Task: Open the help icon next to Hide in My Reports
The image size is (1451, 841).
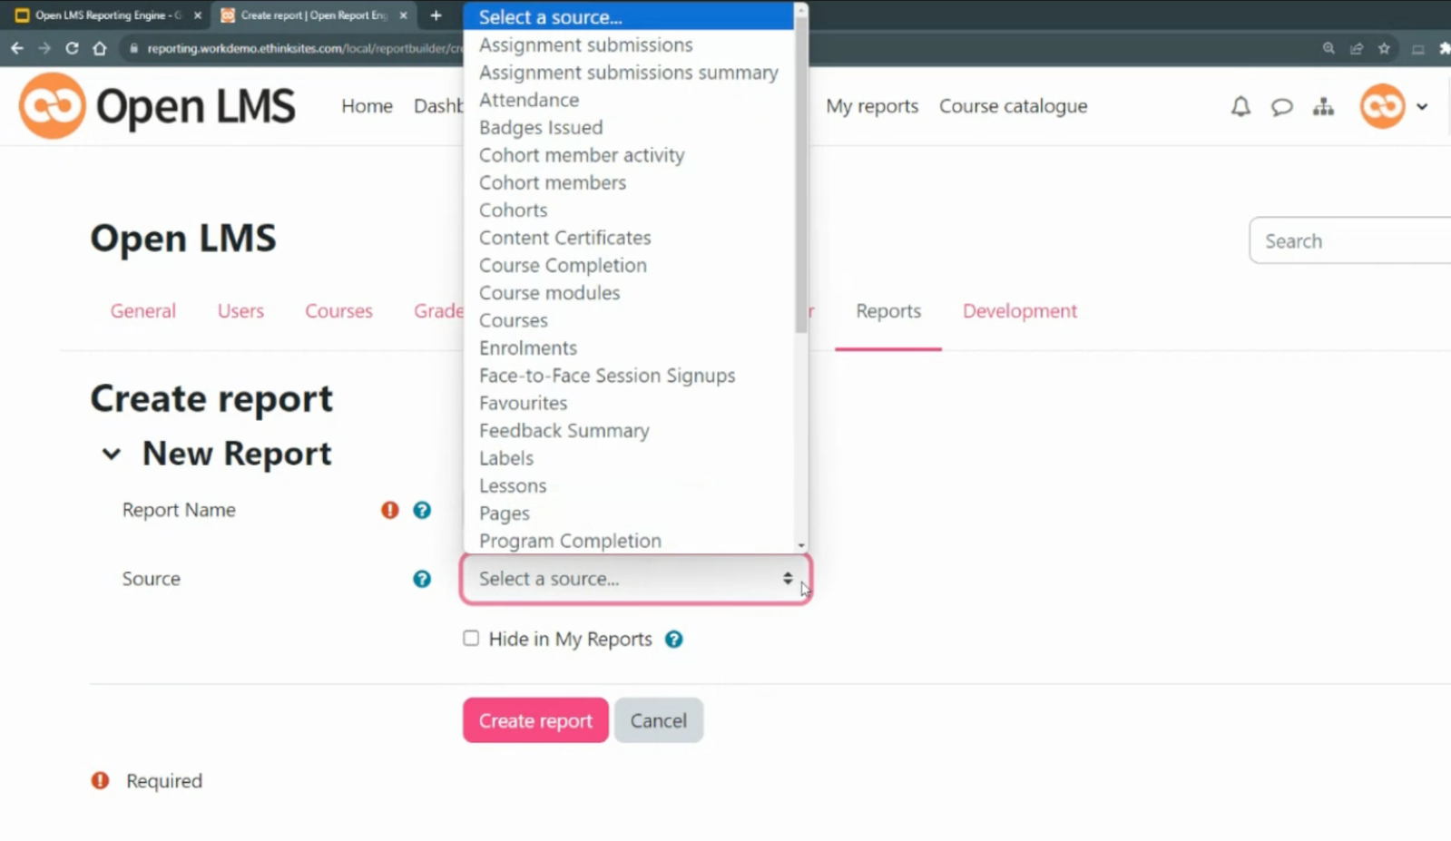Action: pyautogui.click(x=673, y=639)
